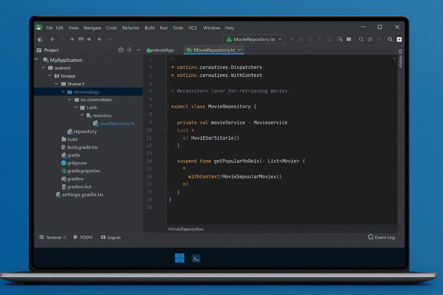
Task: Click the green Run button
Action: coord(291,39)
